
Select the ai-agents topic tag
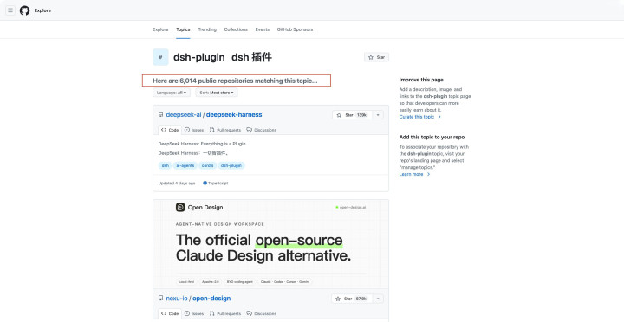[185, 165]
